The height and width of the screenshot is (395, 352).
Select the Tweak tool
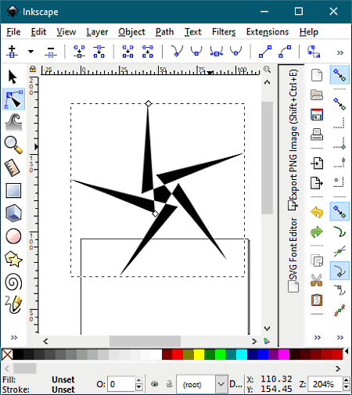(x=13, y=122)
